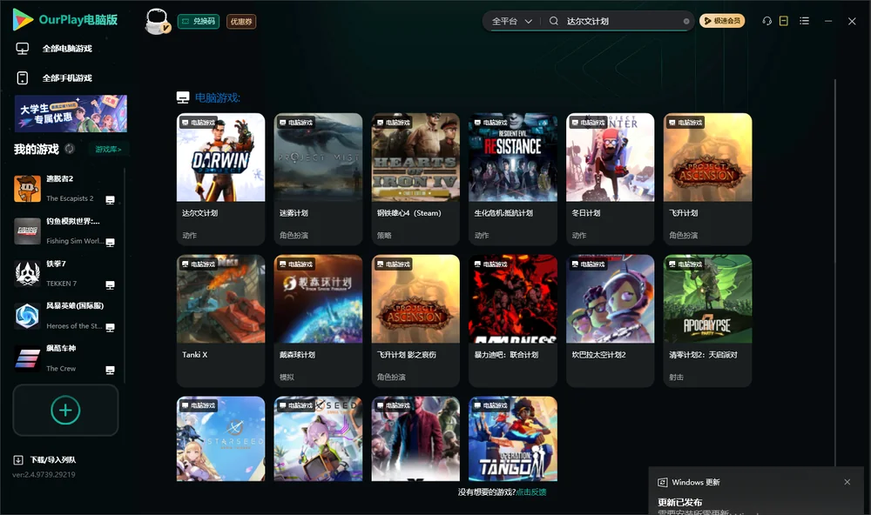Open the user avatar profile
Viewport: 871px width, 515px height.
pos(157,21)
